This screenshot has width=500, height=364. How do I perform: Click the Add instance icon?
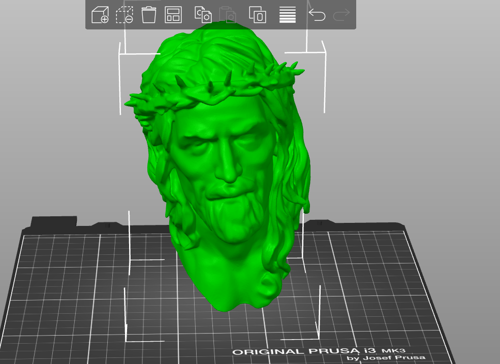click(x=257, y=15)
